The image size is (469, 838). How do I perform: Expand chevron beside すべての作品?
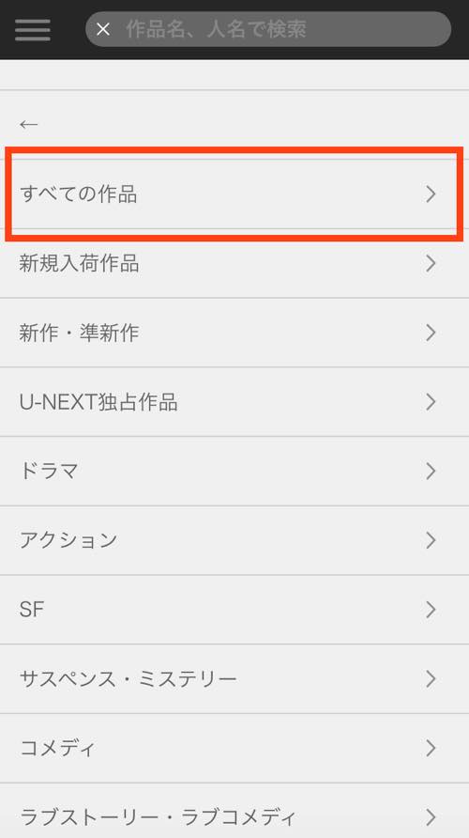431,194
